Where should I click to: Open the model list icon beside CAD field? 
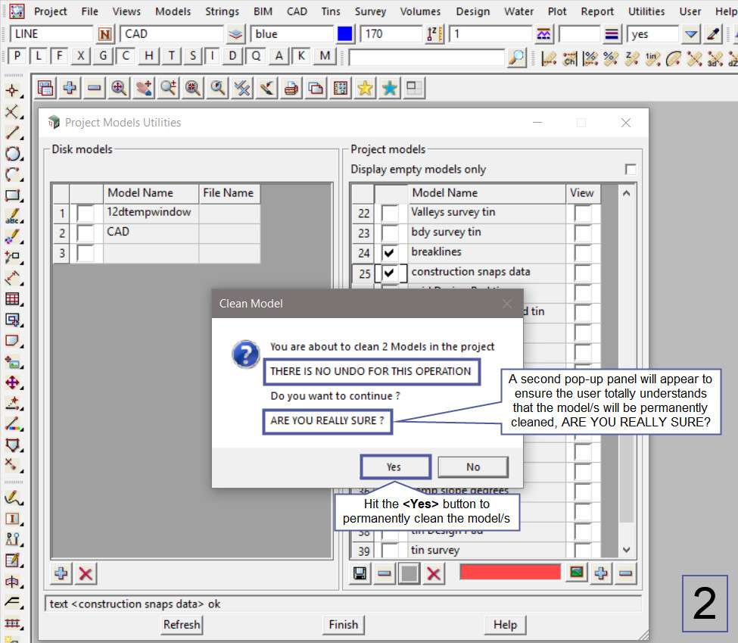click(235, 34)
